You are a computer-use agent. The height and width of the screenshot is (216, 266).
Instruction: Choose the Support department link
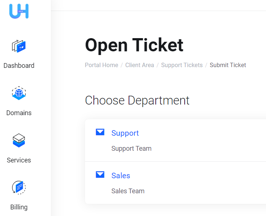pos(125,133)
